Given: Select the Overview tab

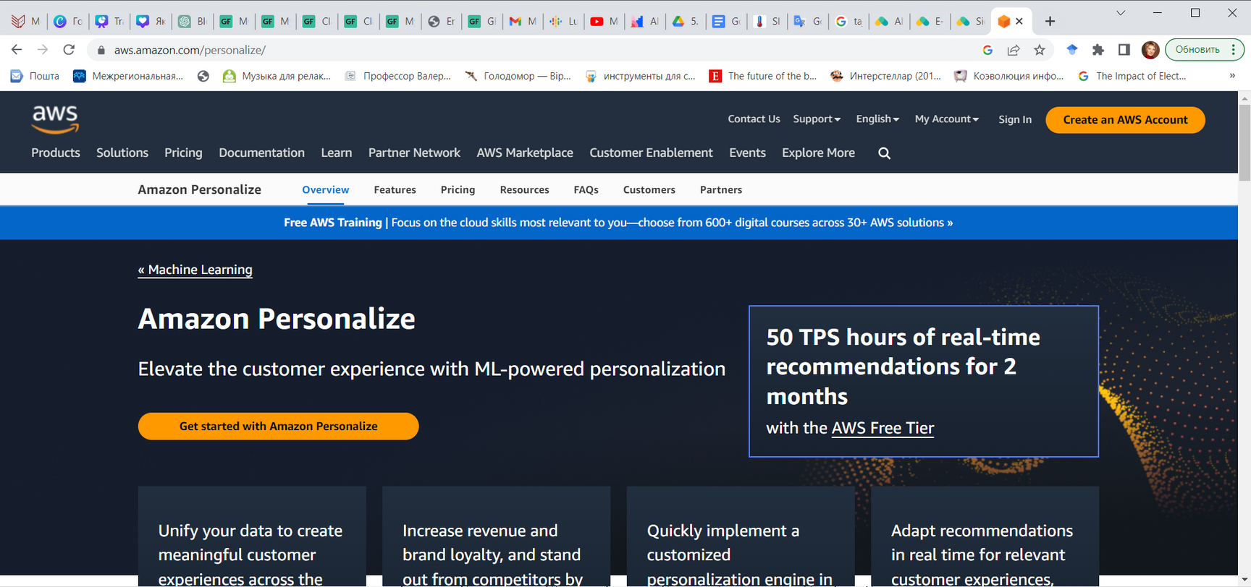Looking at the screenshot, I should (326, 190).
